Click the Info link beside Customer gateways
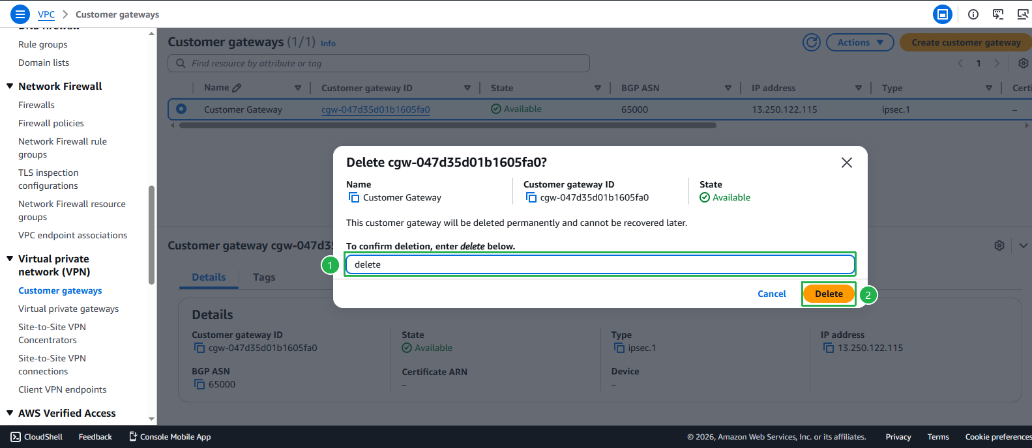This screenshot has height=448, width=1032. point(328,44)
